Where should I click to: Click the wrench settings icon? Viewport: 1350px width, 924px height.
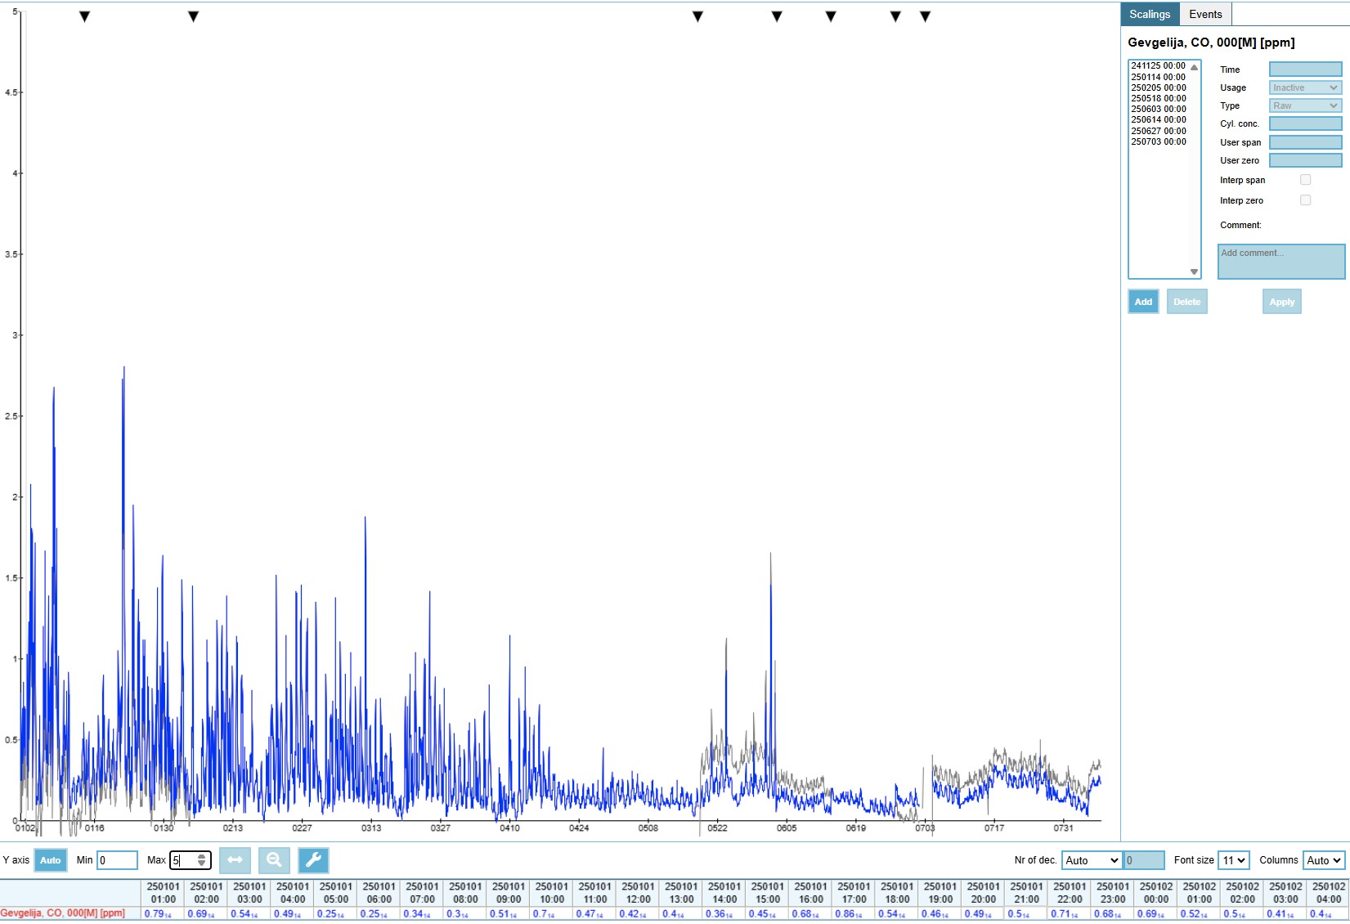click(x=313, y=860)
